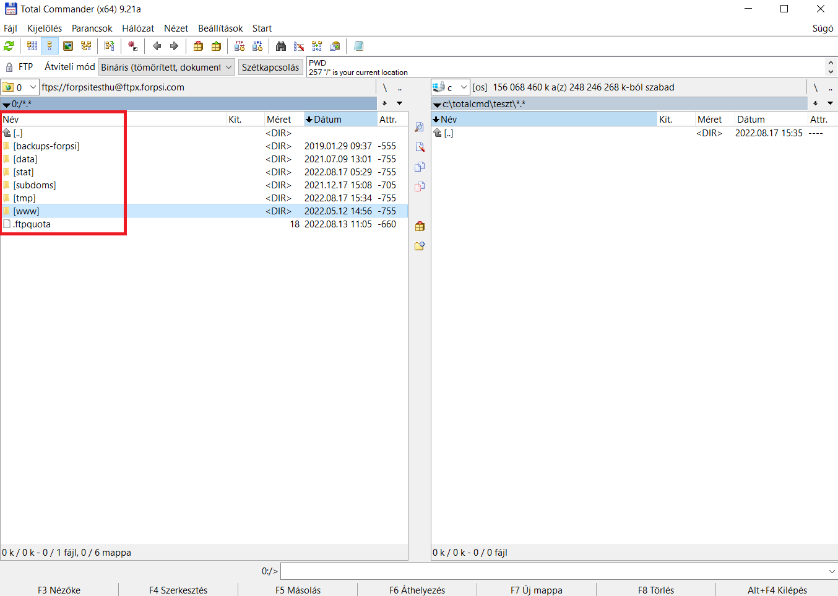Screen dimensions: 838x596
Task: Select the .ftpquota file
Action: tap(32, 224)
